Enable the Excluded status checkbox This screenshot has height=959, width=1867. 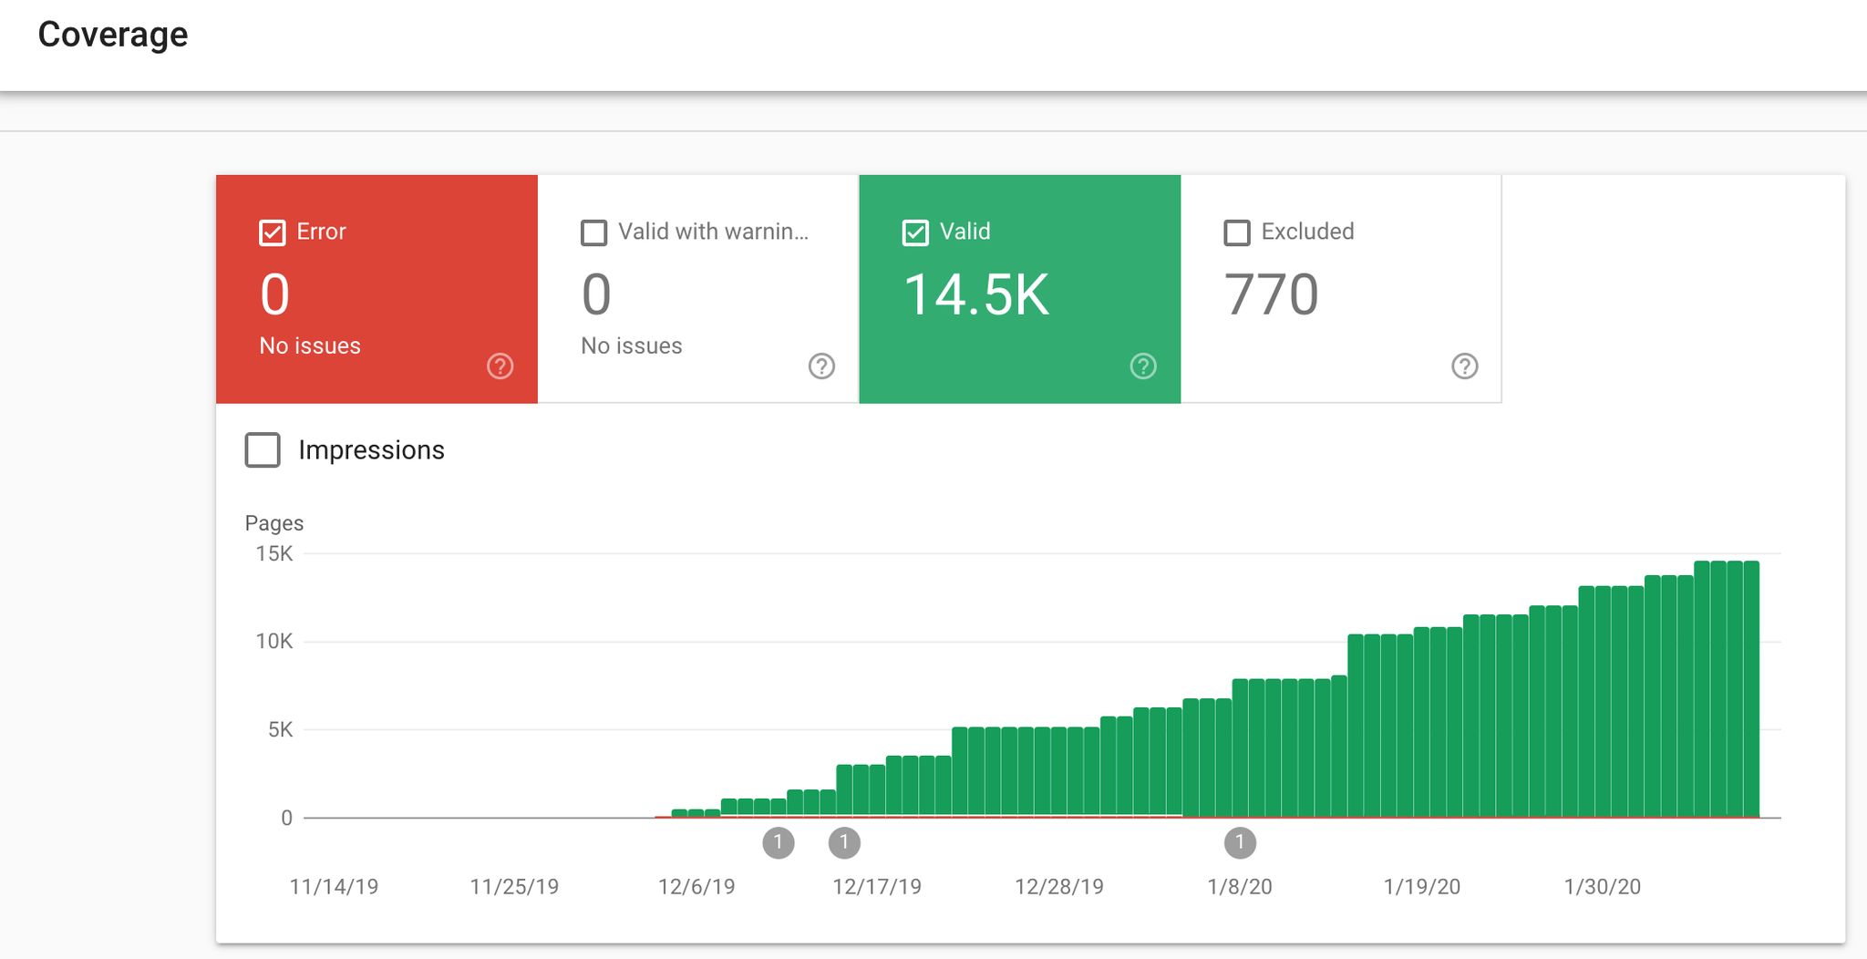[1236, 232]
